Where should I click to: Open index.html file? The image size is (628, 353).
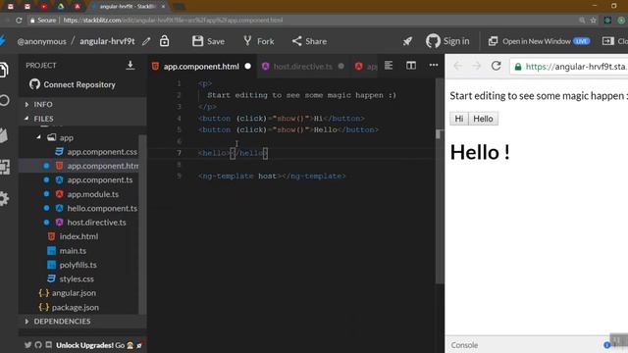(x=78, y=236)
